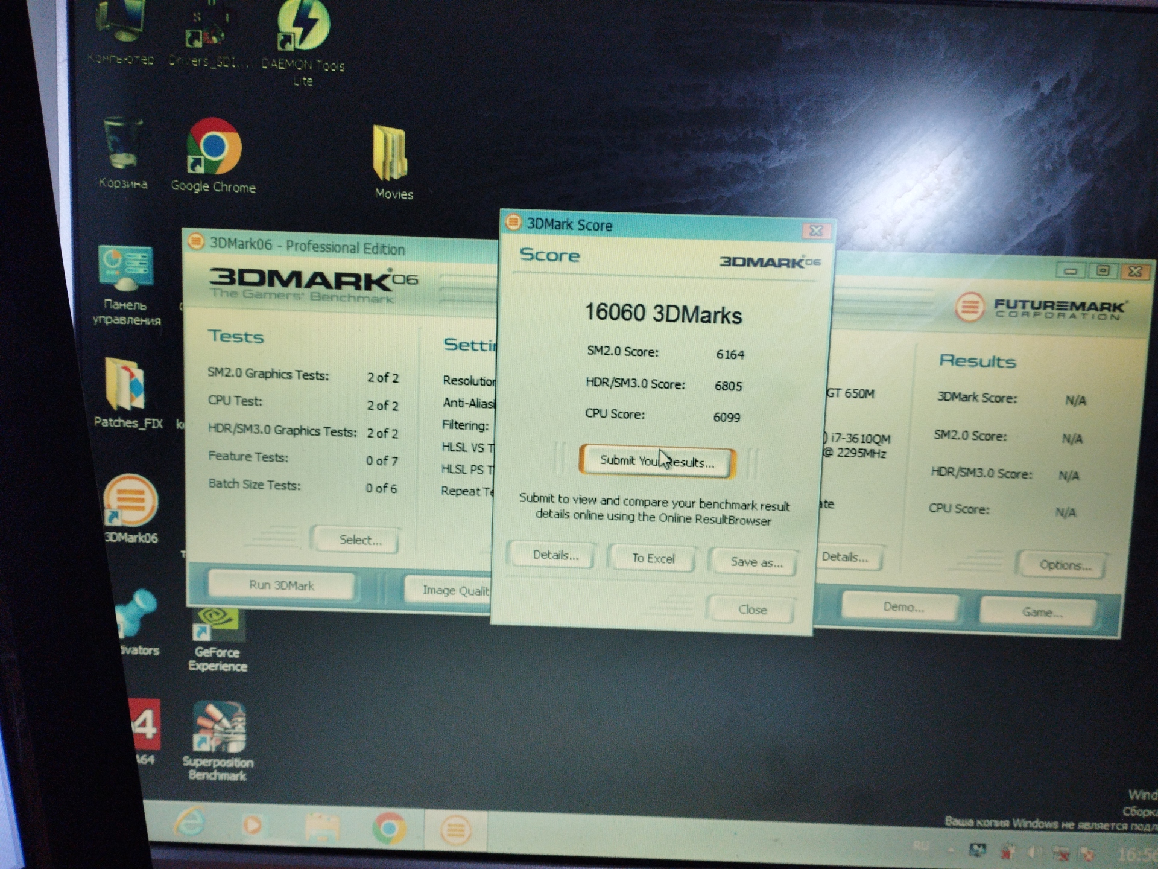
Task: Open Chrome from the taskbar
Action: point(389,829)
